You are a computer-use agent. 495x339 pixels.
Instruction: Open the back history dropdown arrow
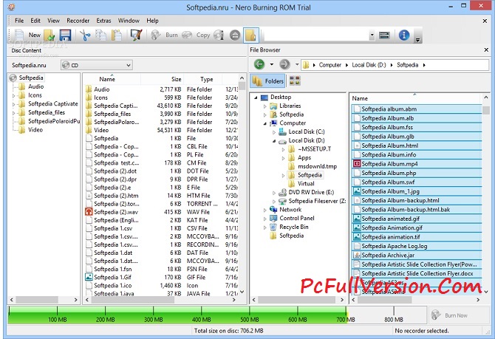(271, 64)
